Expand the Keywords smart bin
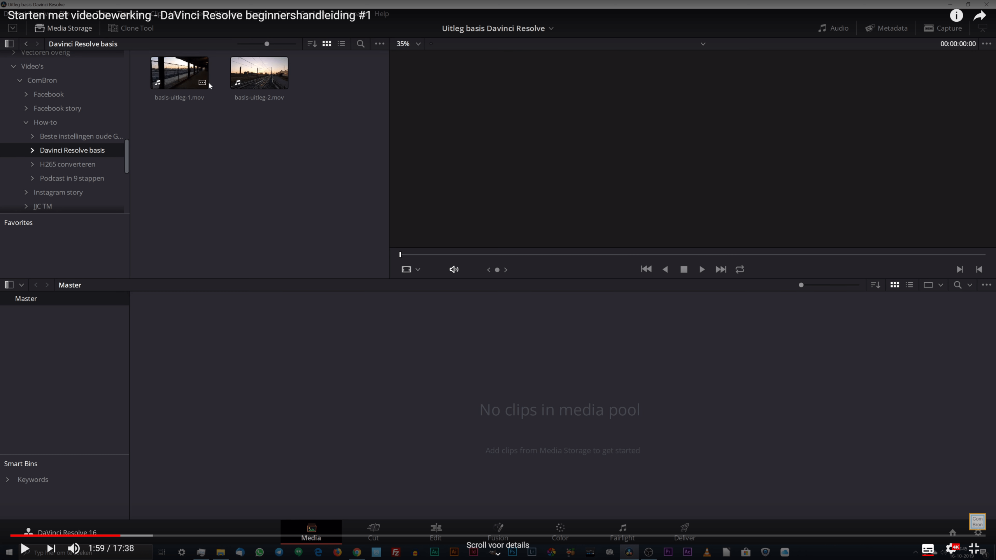Image resolution: width=996 pixels, height=560 pixels. (x=9, y=479)
